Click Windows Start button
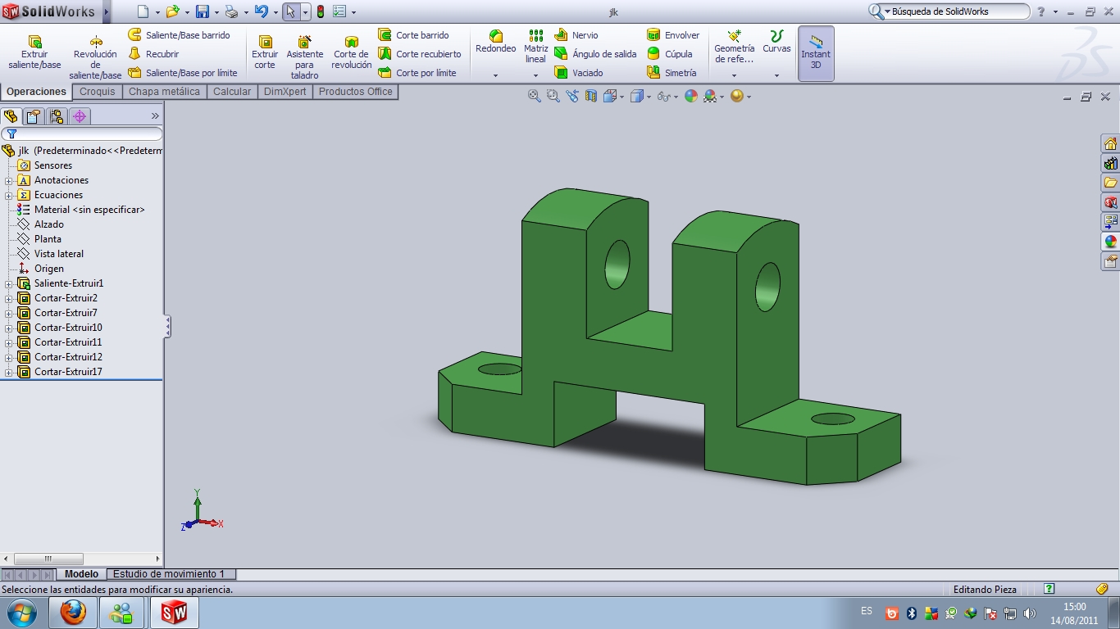This screenshot has width=1120, height=629. (x=20, y=613)
